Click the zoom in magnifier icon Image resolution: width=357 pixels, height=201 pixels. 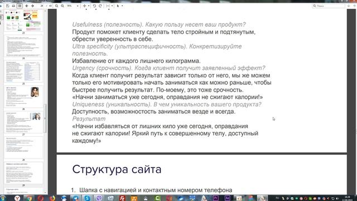(62, 6)
